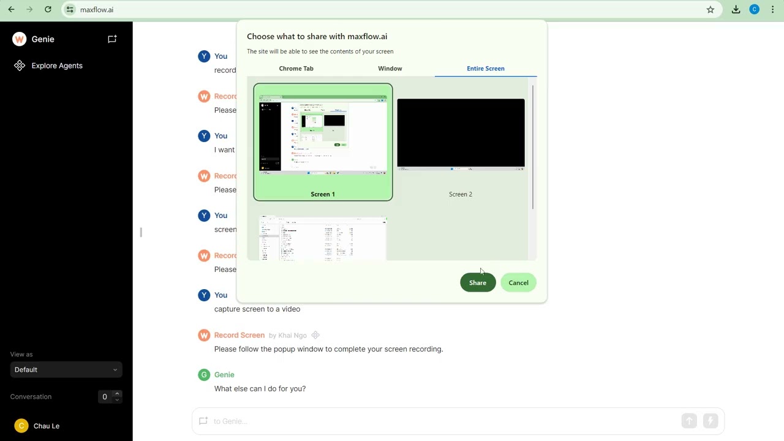The width and height of the screenshot is (784, 441).
Task: Decrease the Conversation count stepper
Action: coord(117,400)
